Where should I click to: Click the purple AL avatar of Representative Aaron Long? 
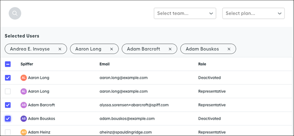pos(24,91)
